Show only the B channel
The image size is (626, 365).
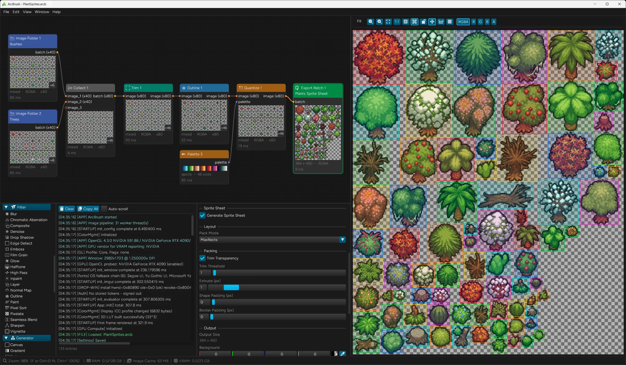click(x=487, y=22)
